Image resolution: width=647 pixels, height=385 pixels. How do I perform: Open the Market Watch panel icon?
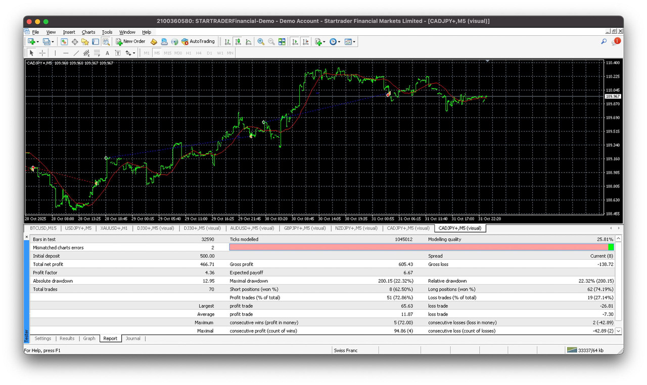[x=63, y=41]
